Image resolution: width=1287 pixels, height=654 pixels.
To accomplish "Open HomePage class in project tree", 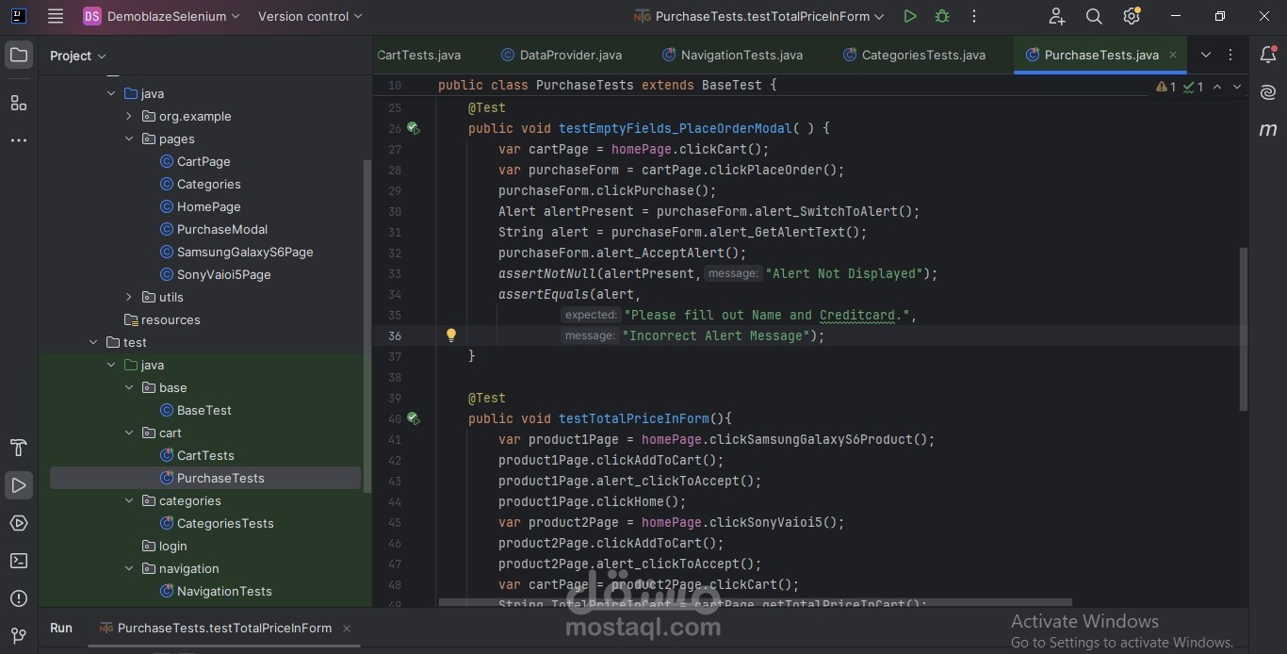I will [x=200, y=206].
